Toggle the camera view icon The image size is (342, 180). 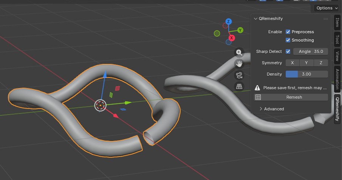(239, 75)
